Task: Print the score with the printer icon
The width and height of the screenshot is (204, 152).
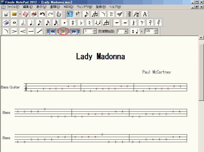Action: (34, 14)
